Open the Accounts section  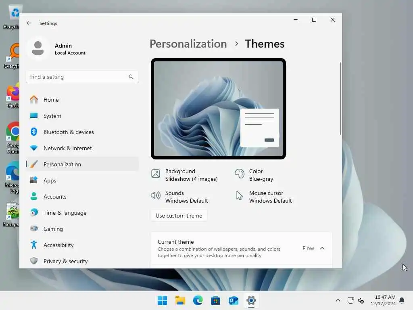(x=82, y=197)
